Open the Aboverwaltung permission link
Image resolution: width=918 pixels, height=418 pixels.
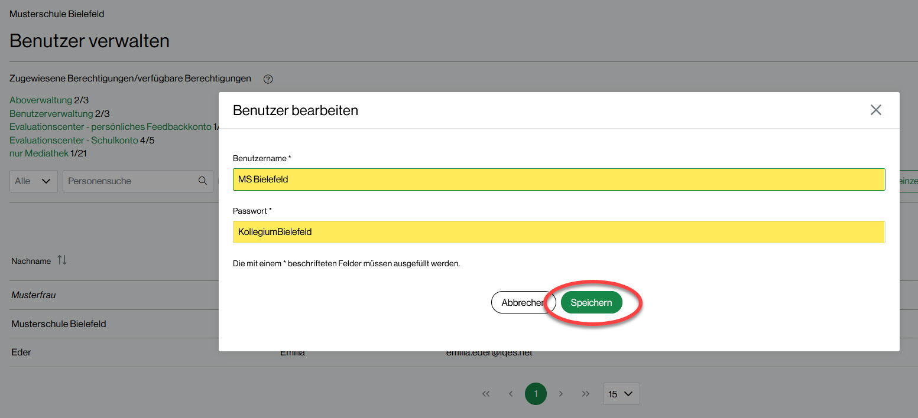coord(41,100)
